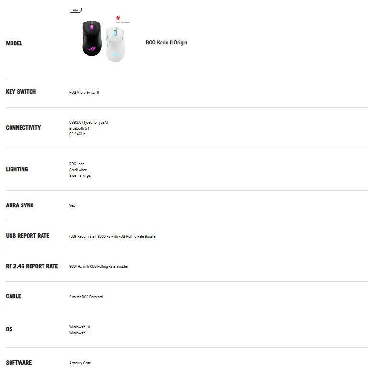Click the RF 2.4G REPORT RATE label
Image resolution: width=368 pixels, height=378 pixels.
coord(32,266)
